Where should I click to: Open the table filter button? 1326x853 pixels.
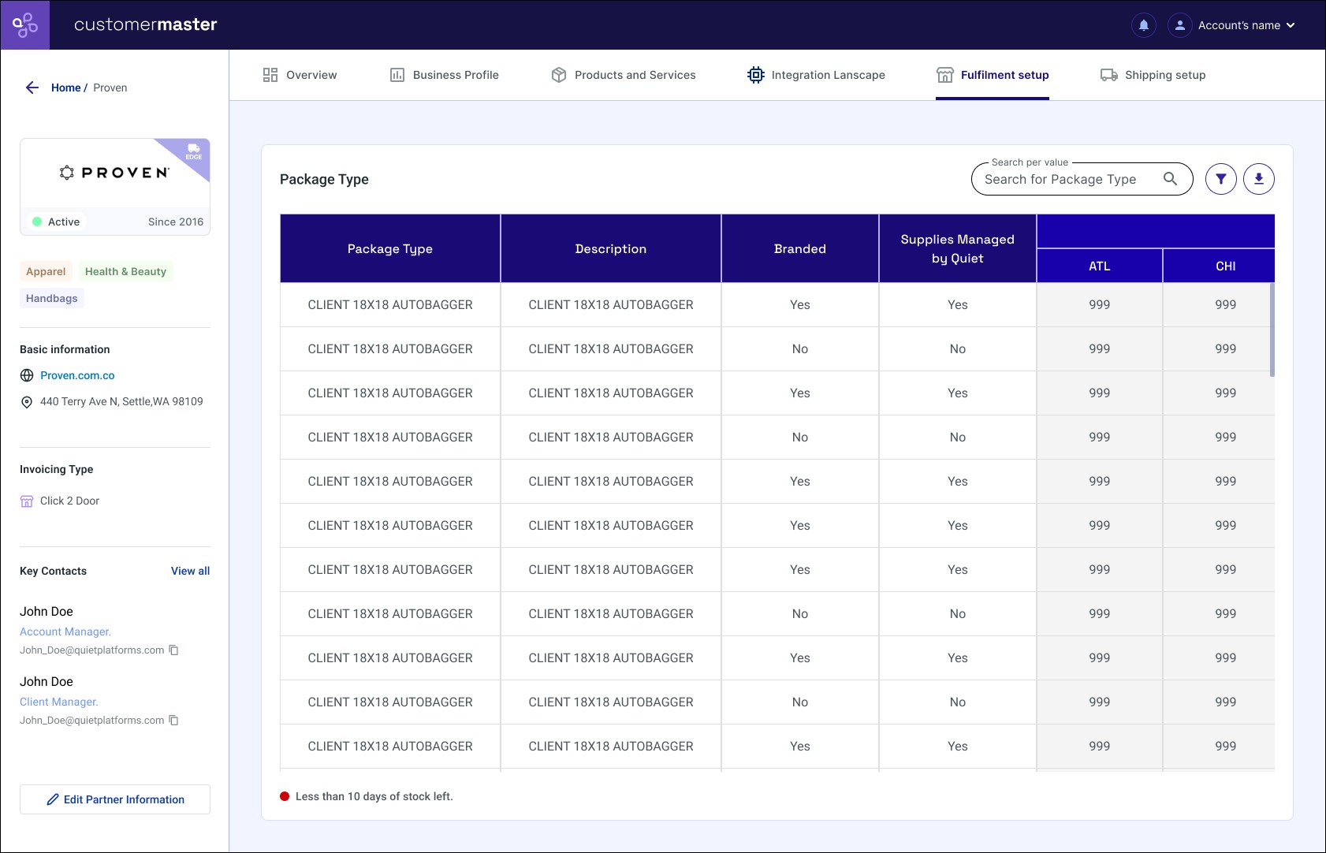coord(1221,179)
